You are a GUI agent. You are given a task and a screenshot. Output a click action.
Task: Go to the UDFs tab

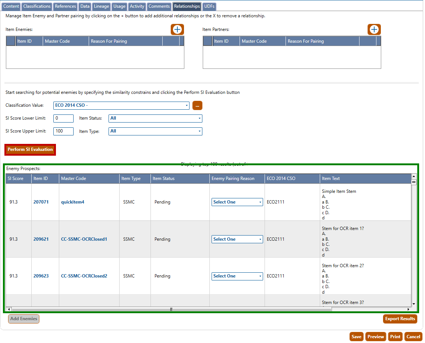pos(209,6)
